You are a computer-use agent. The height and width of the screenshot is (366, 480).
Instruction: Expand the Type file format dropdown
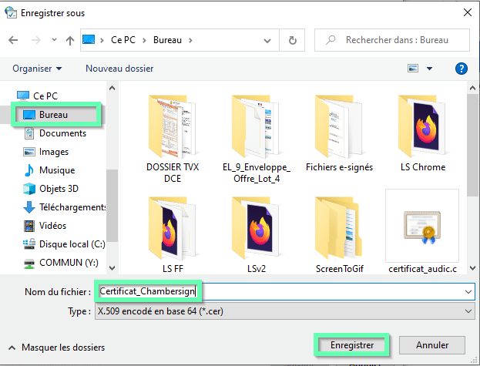(468, 310)
